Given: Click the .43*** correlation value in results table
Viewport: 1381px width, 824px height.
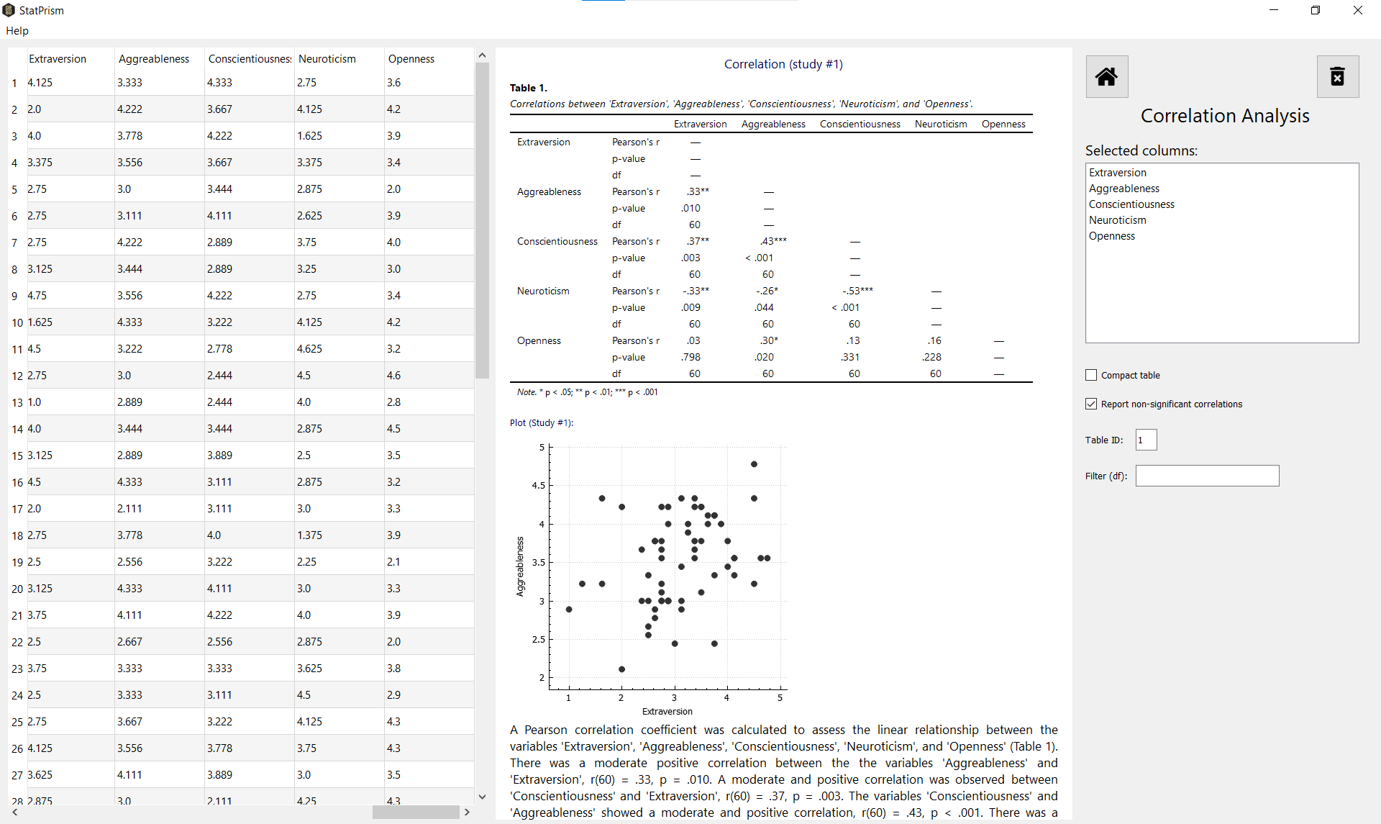Looking at the screenshot, I should click(x=773, y=241).
